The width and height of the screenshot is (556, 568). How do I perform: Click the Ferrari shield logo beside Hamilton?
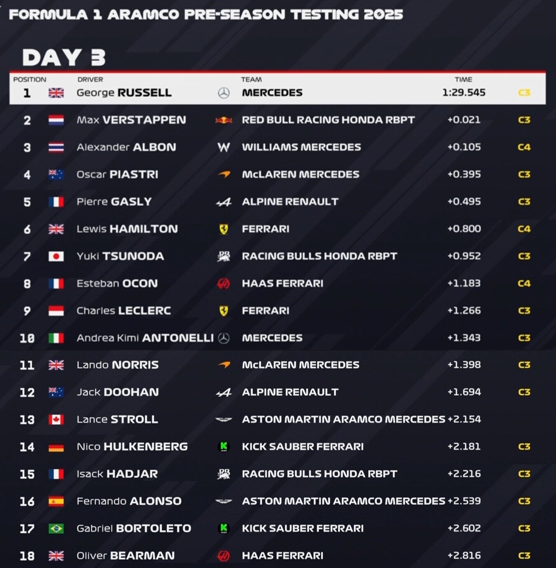tap(224, 229)
